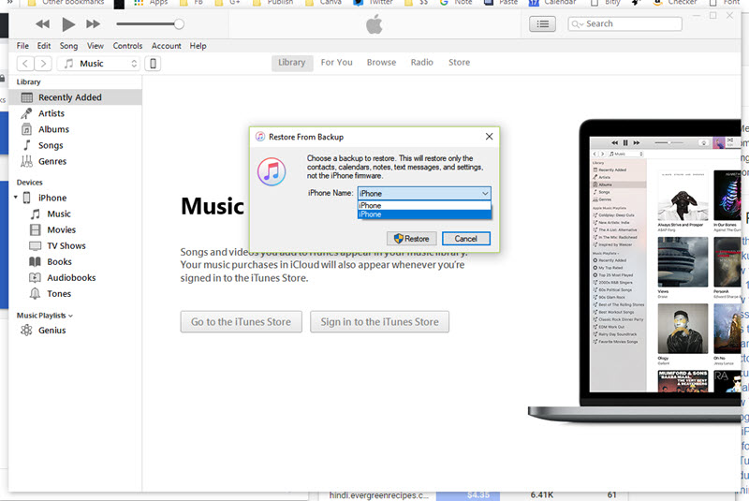Open the Account menu

coord(167,46)
